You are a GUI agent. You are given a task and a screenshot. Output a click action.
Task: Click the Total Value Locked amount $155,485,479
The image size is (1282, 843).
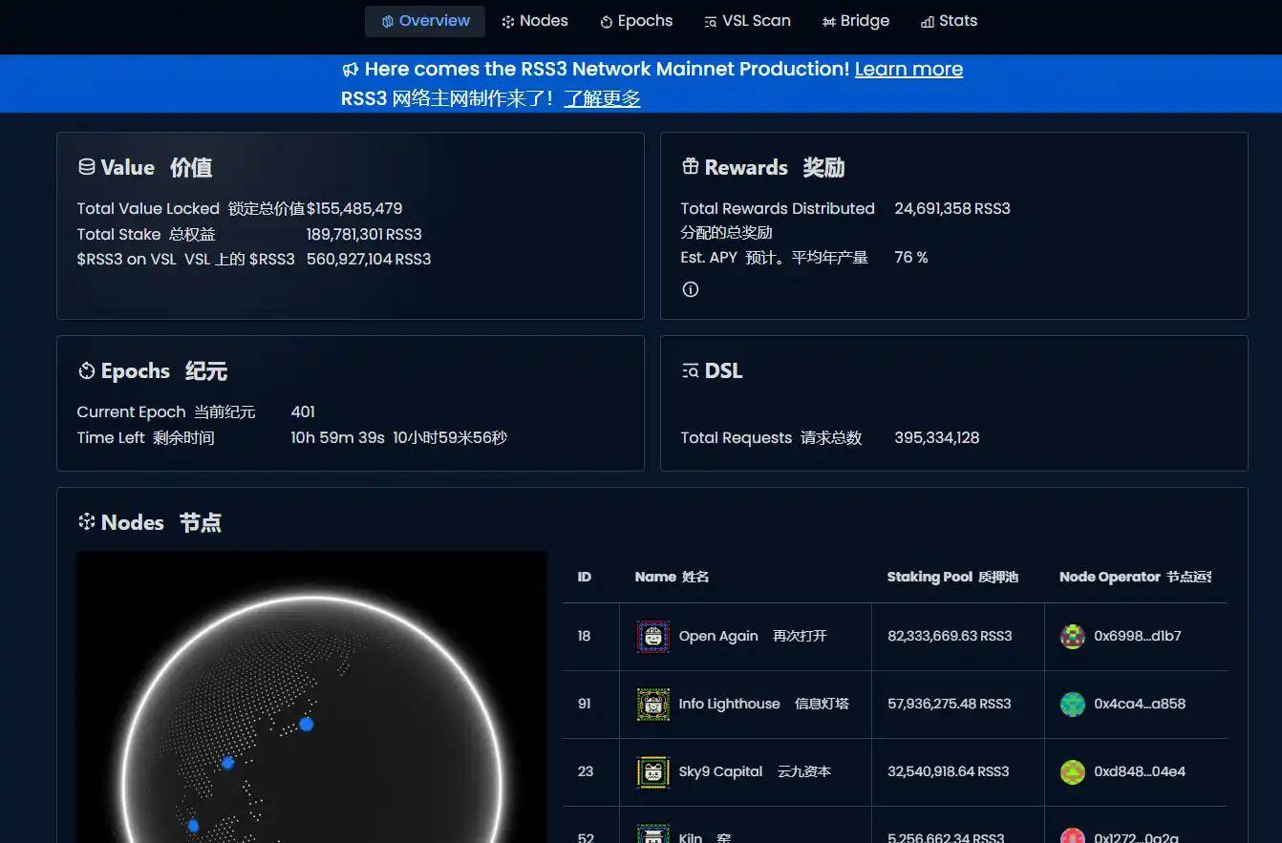[x=354, y=208]
